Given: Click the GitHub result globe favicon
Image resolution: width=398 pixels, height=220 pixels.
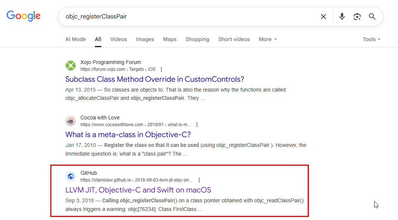Looking at the screenshot, I should coord(71,176).
